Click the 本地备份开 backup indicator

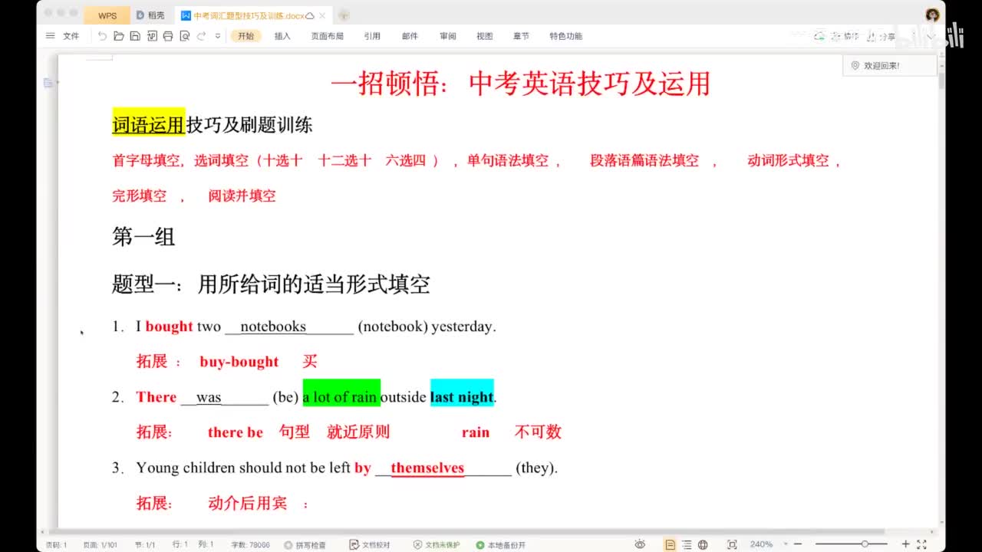(501, 545)
